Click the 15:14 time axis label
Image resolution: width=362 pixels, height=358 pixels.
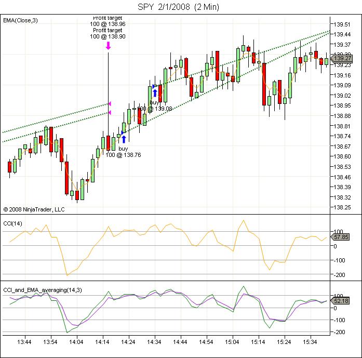[258, 342]
